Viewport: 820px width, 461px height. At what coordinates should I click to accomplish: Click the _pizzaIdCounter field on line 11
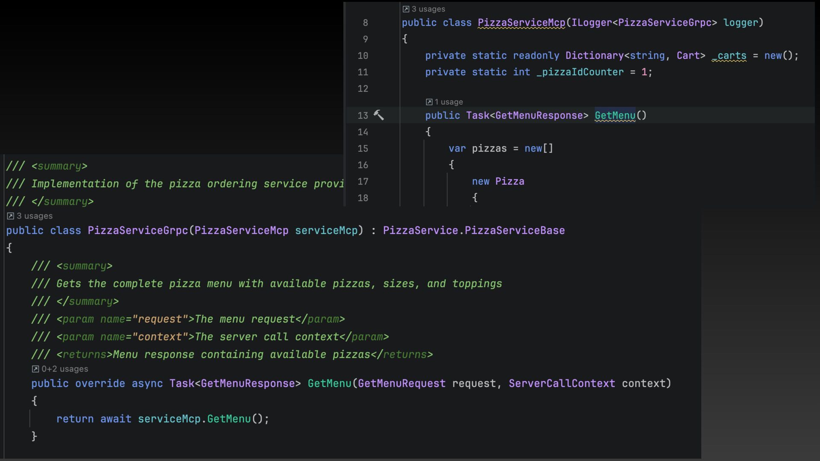580,72
